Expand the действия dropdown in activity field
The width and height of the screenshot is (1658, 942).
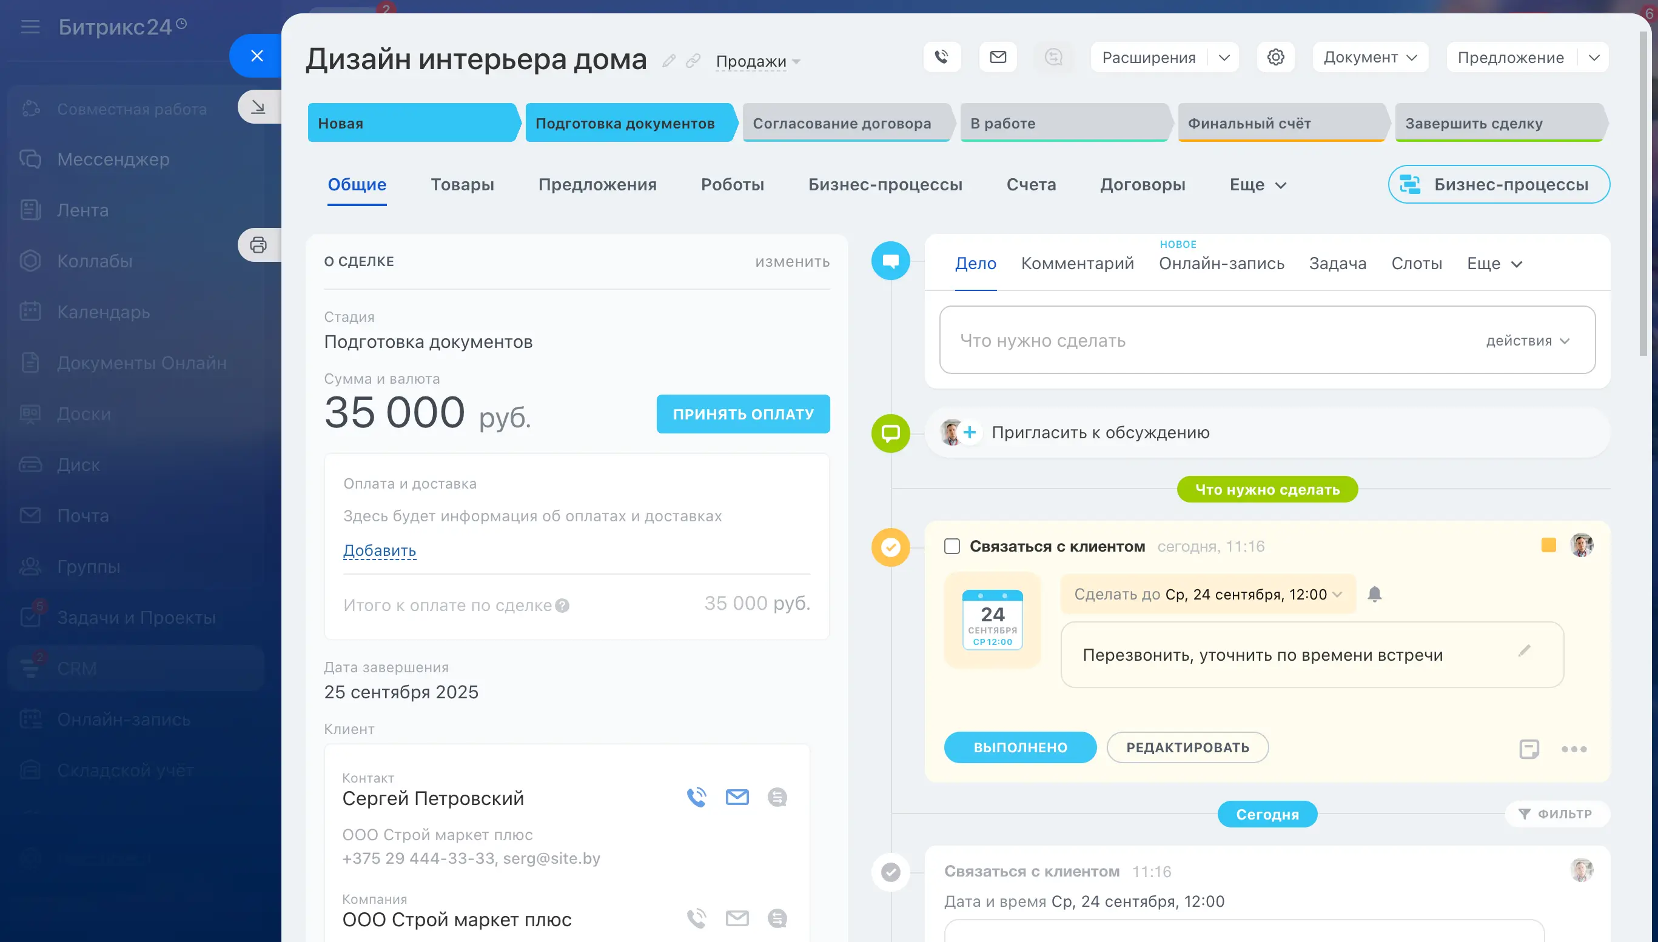coord(1527,341)
